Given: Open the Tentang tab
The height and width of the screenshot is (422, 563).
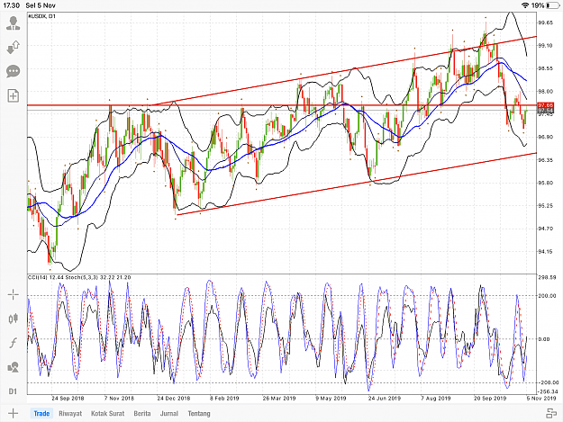Looking at the screenshot, I should (x=199, y=413).
